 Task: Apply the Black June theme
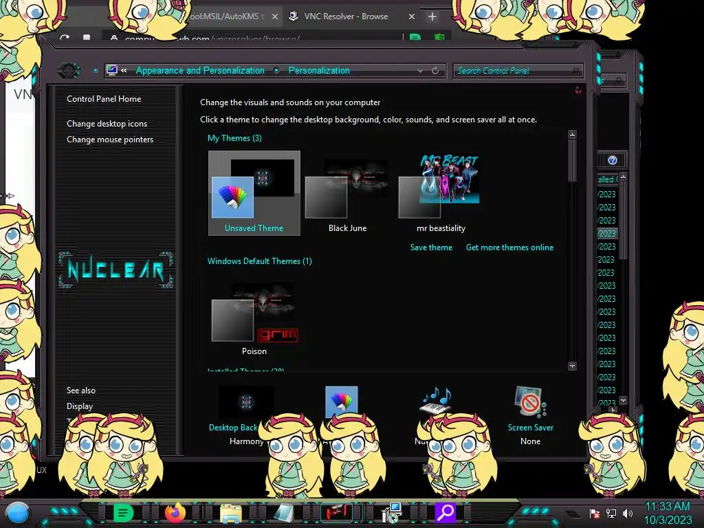coord(347,194)
